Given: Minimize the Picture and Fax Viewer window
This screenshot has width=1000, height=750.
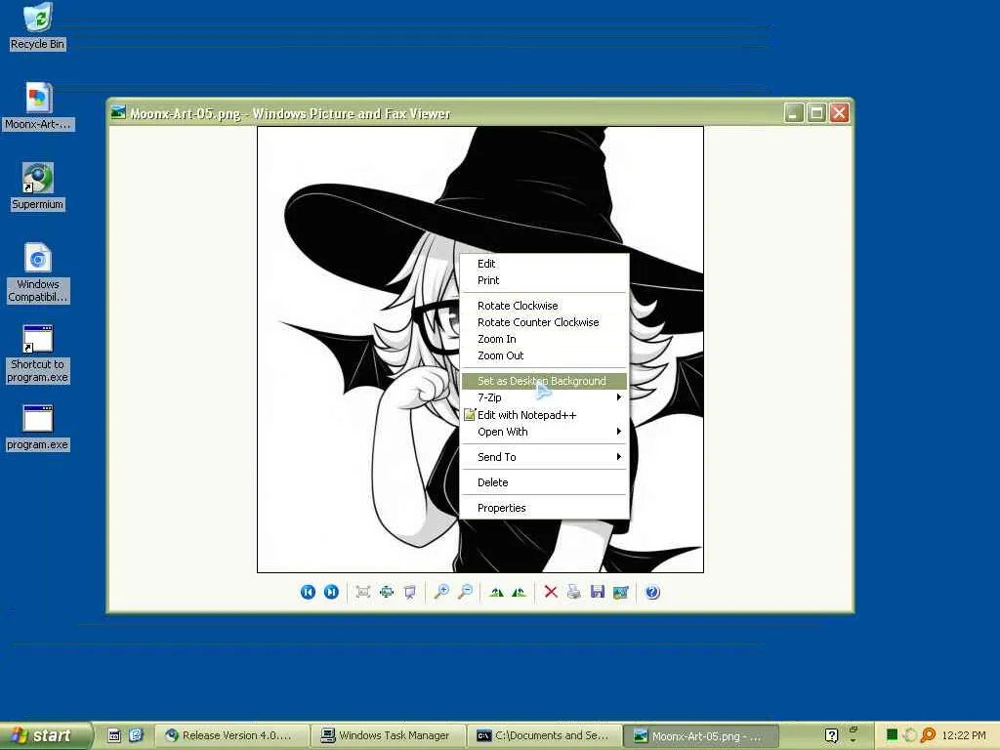Looking at the screenshot, I should [793, 113].
